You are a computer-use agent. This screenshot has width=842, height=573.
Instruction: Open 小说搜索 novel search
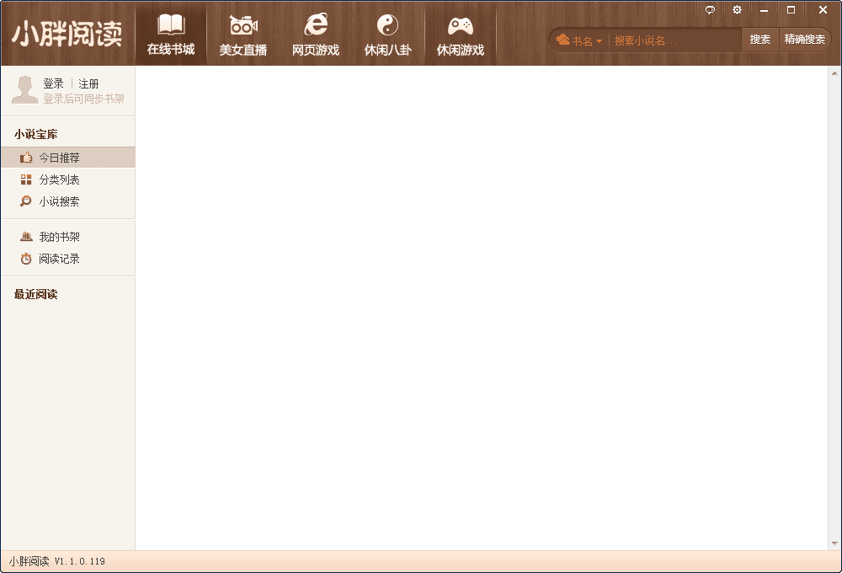(x=59, y=201)
